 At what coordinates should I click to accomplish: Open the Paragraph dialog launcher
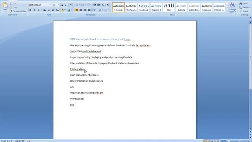pyautogui.click(x=109, y=15)
